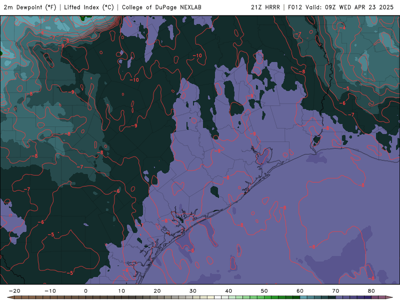This screenshot has width=400, height=300.
Task: Click the red "-4" contour label on map
Action: point(343,28)
